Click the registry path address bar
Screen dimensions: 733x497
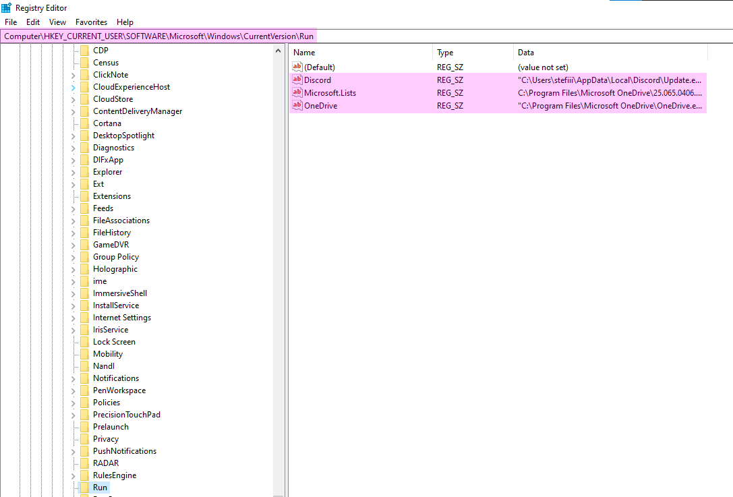coord(367,36)
